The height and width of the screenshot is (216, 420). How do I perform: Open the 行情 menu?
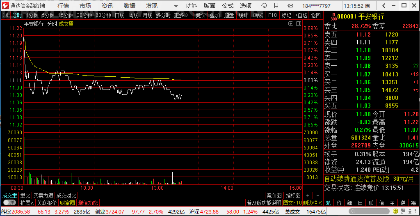point(63,6)
